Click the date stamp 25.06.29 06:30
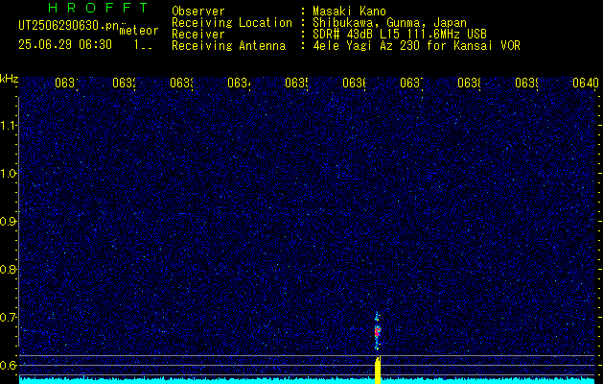This screenshot has width=603, height=384. coord(65,45)
